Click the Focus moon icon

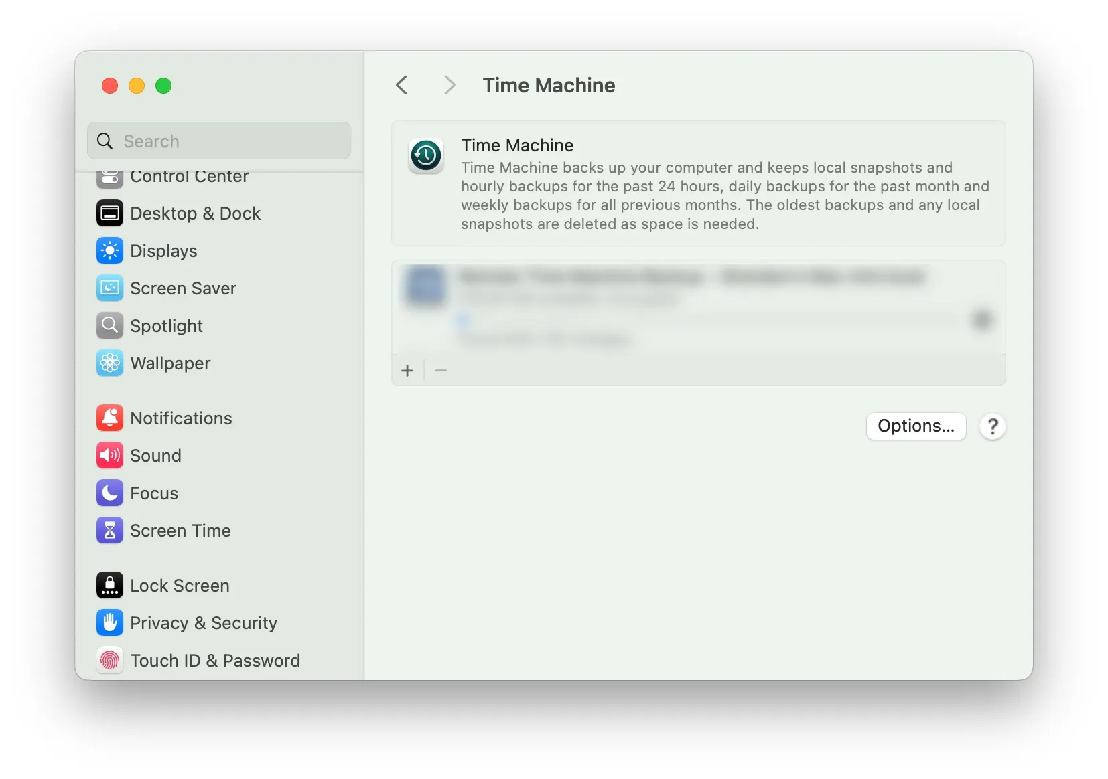(x=110, y=493)
